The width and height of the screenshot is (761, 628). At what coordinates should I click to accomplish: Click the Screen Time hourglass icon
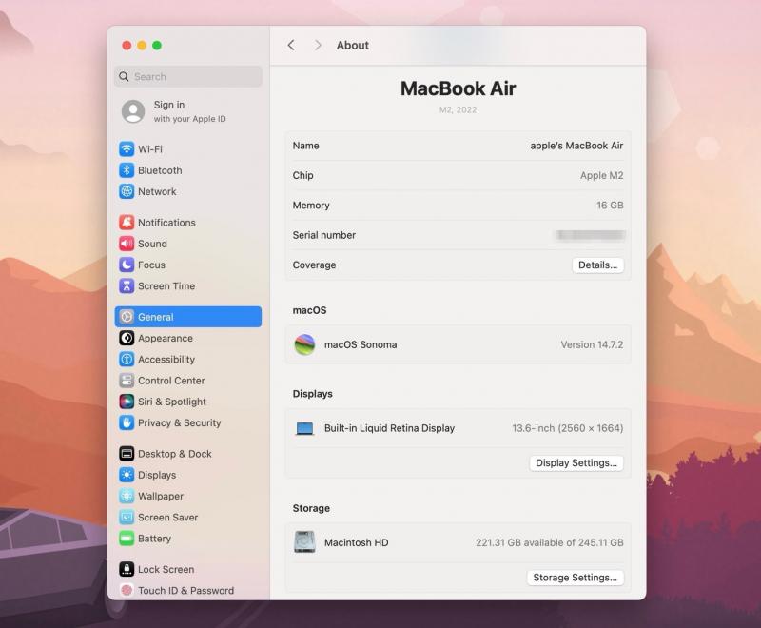point(127,285)
